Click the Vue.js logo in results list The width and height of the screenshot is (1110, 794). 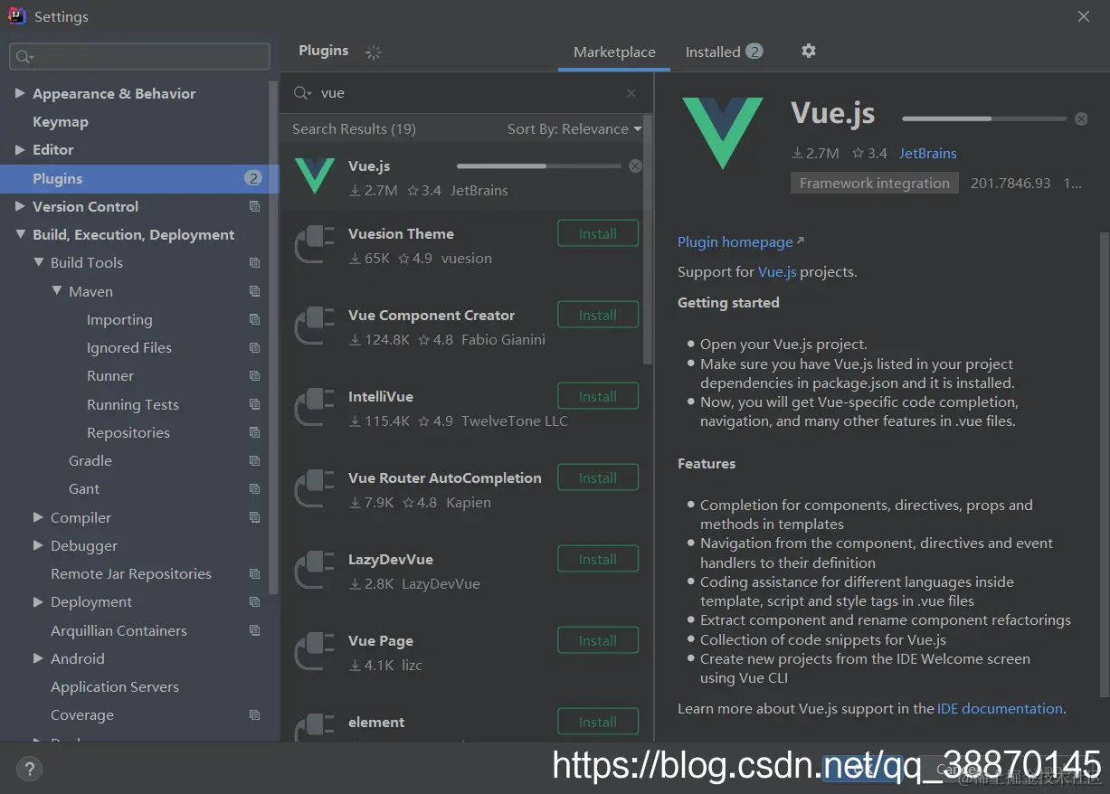(315, 175)
